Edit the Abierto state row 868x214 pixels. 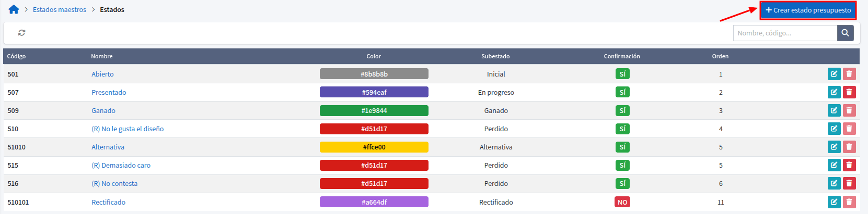click(x=834, y=74)
